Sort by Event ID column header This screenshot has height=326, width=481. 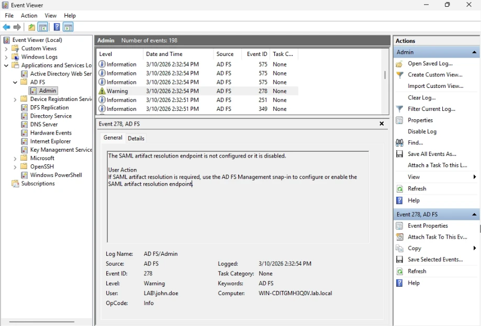click(x=255, y=54)
